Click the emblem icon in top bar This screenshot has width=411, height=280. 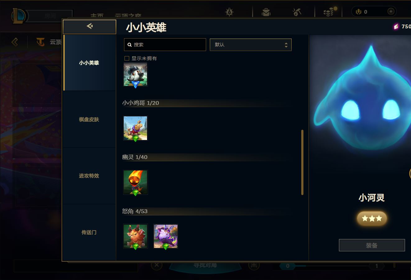[x=229, y=12]
